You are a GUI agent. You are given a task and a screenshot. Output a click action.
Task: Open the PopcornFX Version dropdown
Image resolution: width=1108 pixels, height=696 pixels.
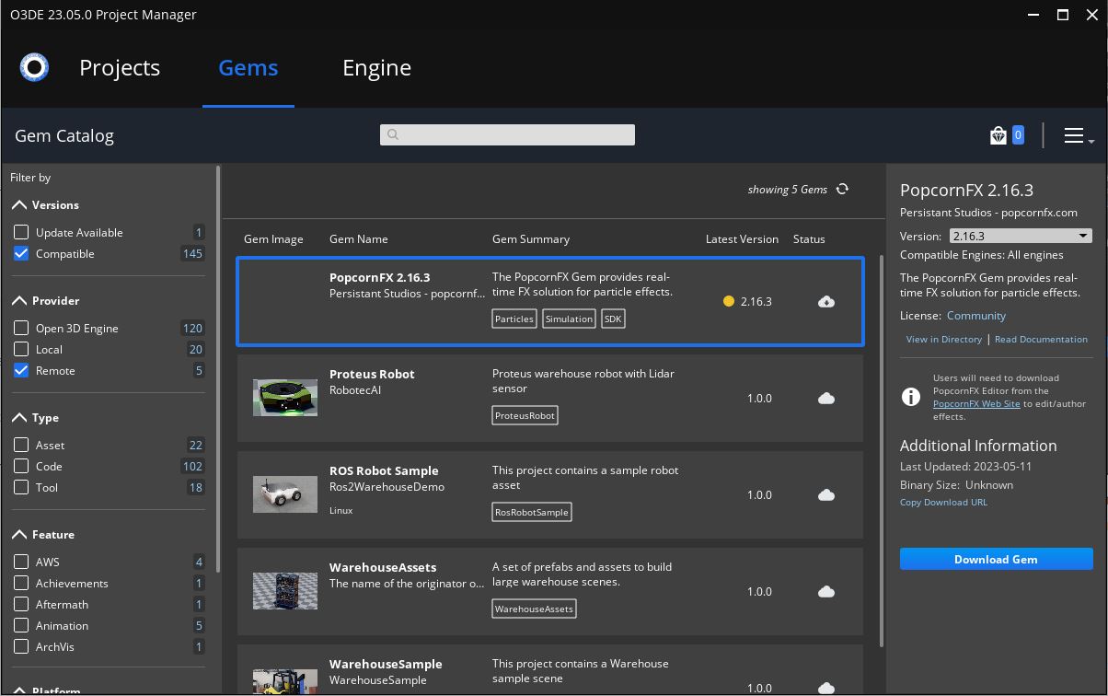click(x=1085, y=235)
